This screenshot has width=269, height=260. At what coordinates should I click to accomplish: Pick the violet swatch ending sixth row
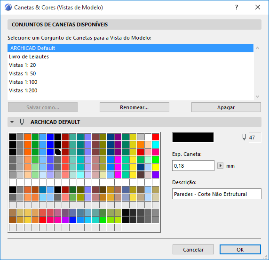(x=156, y=175)
